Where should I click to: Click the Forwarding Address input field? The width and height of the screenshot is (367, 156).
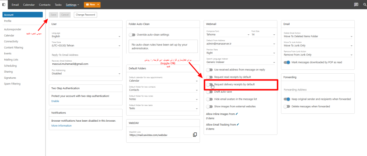click(x=317, y=90)
